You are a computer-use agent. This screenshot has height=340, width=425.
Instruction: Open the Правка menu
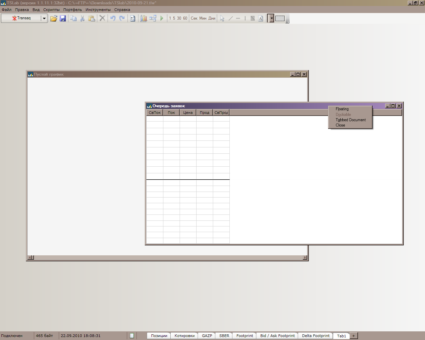(22, 10)
